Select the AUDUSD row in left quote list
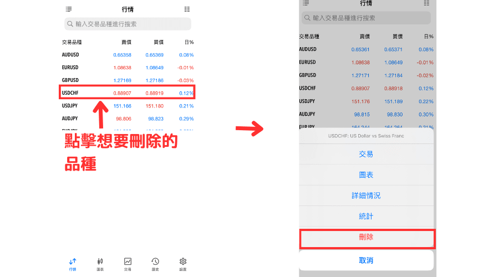The height and width of the screenshot is (277, 499). click(128, 55)
